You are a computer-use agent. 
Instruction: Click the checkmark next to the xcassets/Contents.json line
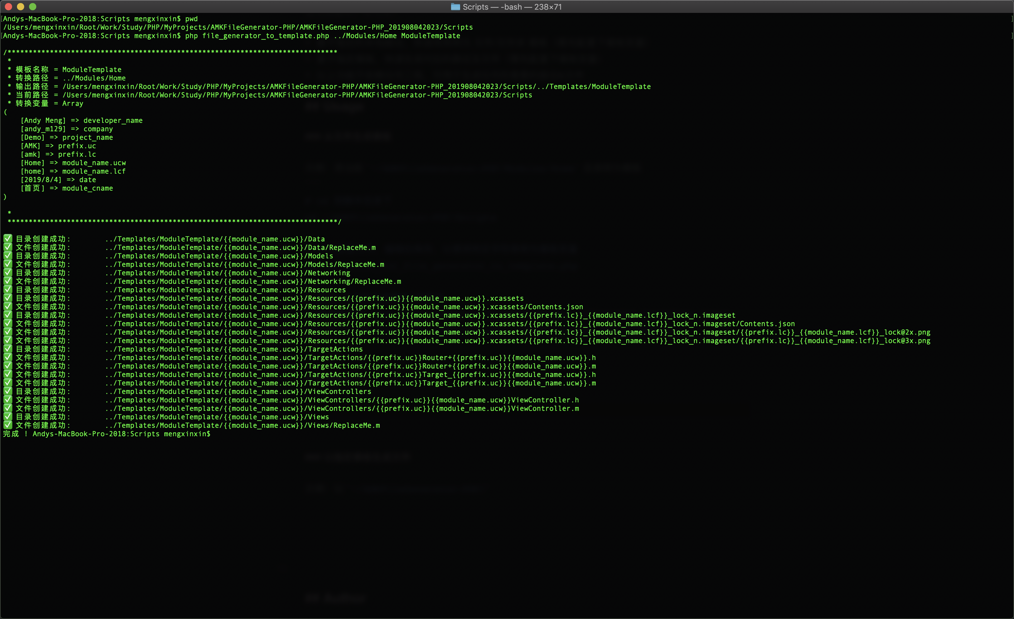[x=8, y=306]
